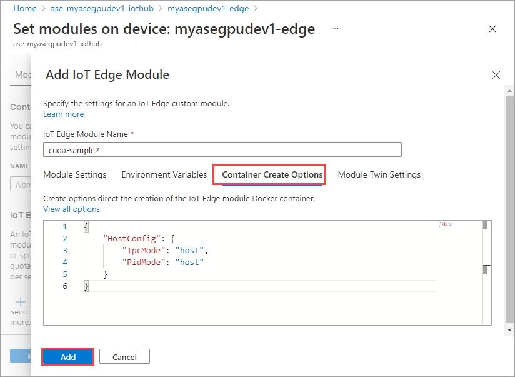This screenshot has height=377, width=515.
Task: Click the Add button to save the module
Action: [x=67, y=356]
